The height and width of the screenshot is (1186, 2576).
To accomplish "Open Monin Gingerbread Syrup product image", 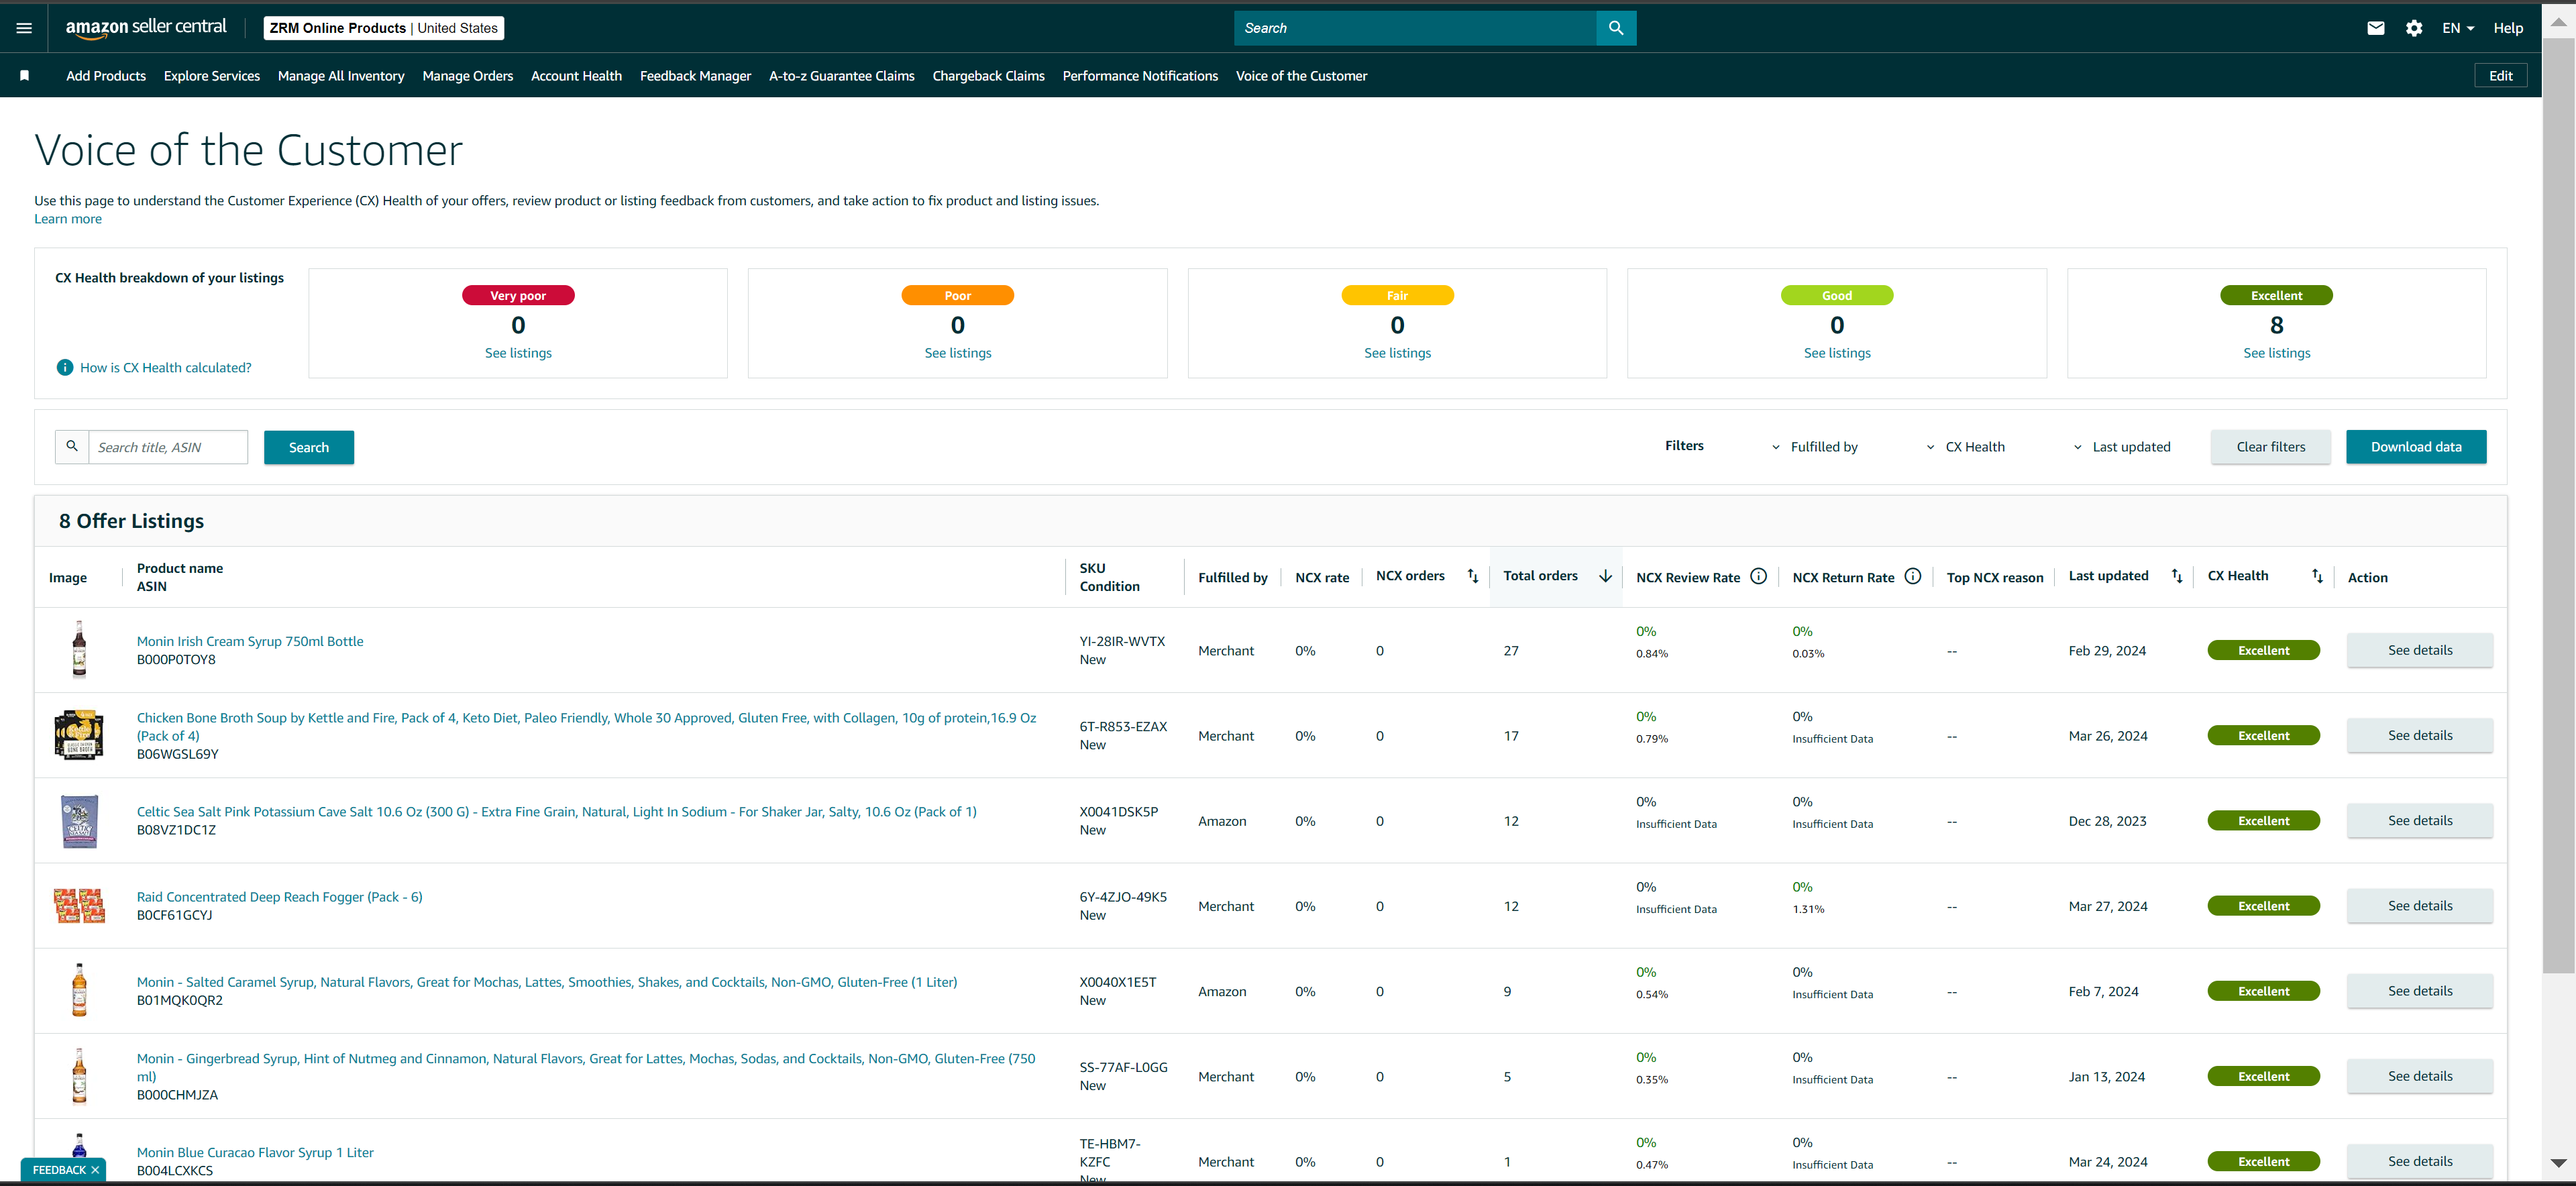I will pyautogui.click(x=79, y=1076).
